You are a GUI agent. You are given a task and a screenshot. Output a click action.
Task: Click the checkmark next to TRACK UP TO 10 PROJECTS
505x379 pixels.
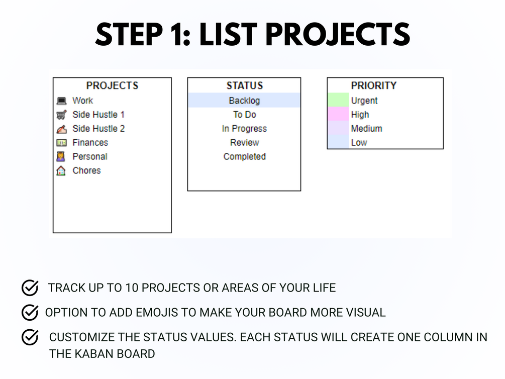click(30, 288)
